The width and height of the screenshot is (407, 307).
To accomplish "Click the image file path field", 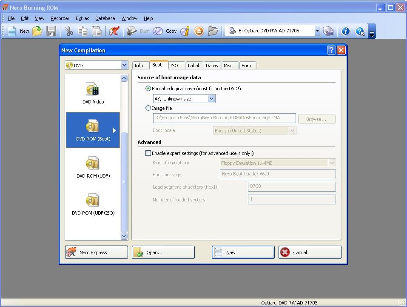I will point(225,118).
